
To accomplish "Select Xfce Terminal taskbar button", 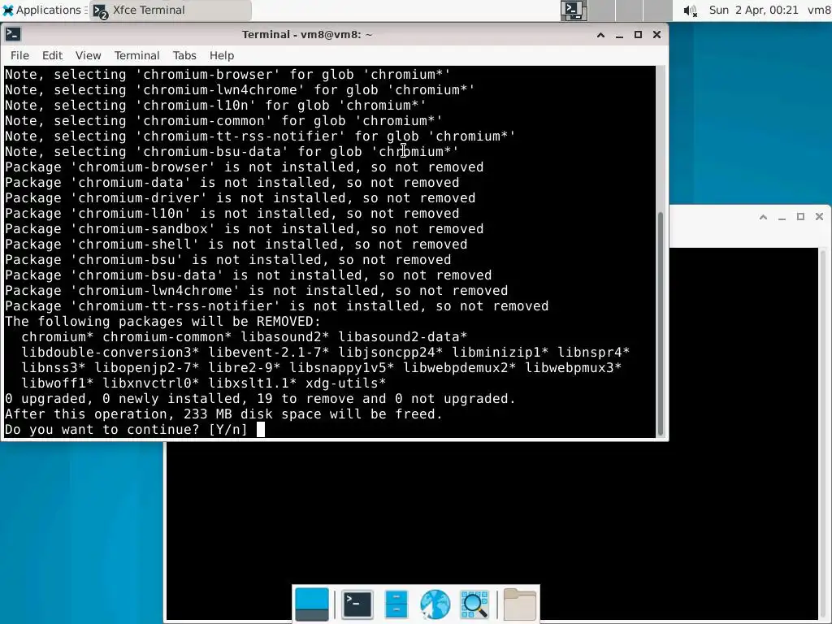I will (171, 10).
